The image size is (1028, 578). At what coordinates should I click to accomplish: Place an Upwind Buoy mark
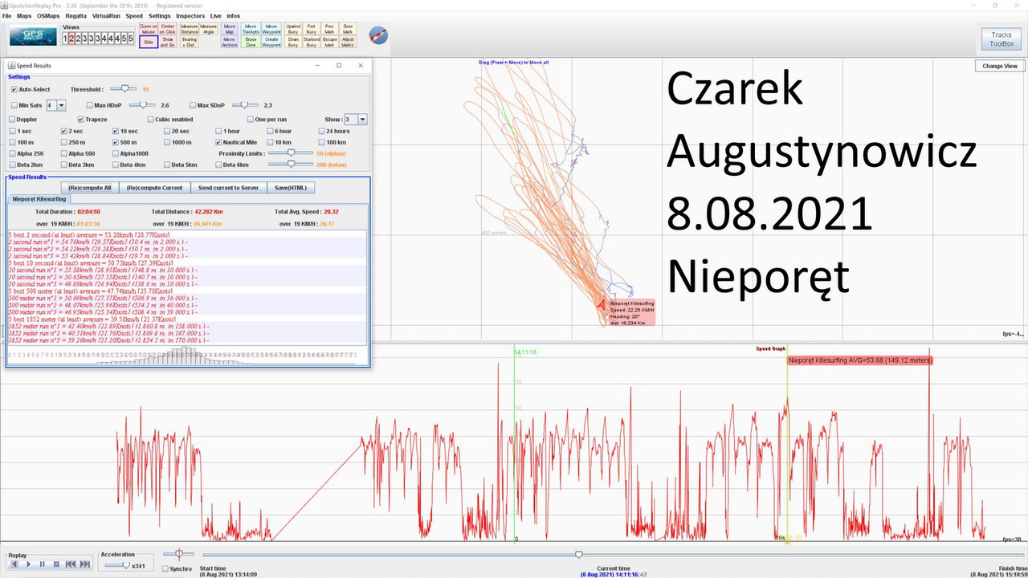293,28
